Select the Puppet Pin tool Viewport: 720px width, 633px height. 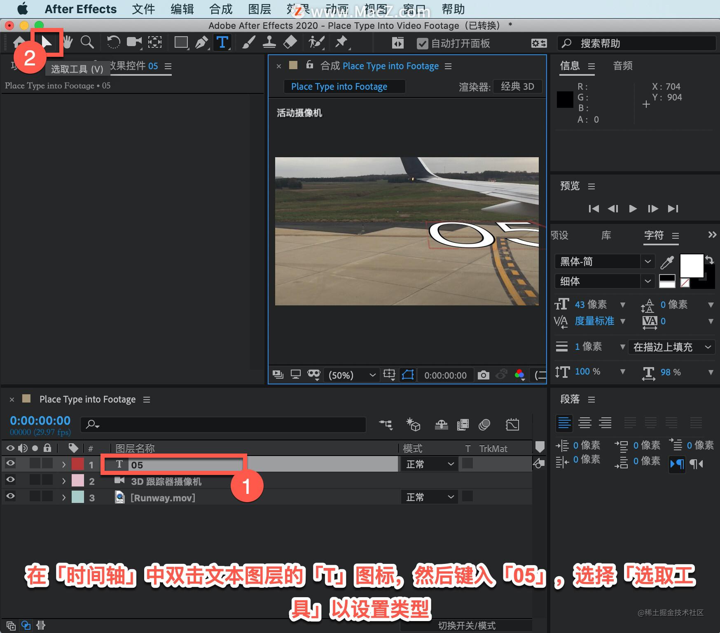click(341, 42)
